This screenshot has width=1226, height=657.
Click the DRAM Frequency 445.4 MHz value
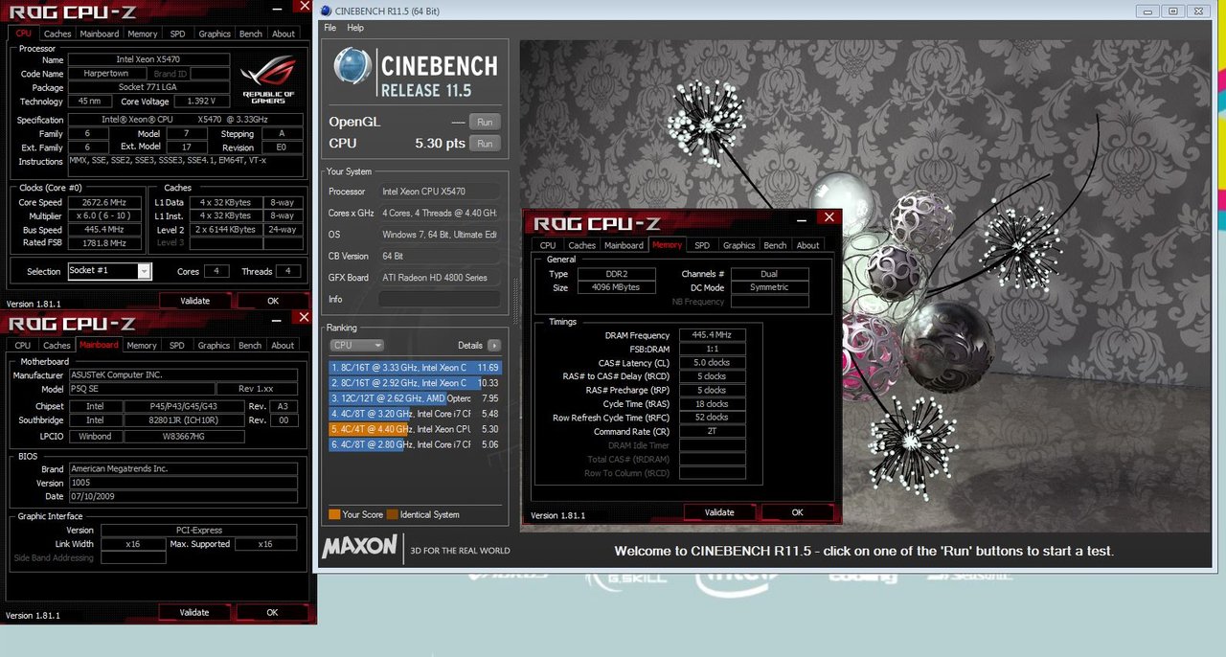click(712, 335)
